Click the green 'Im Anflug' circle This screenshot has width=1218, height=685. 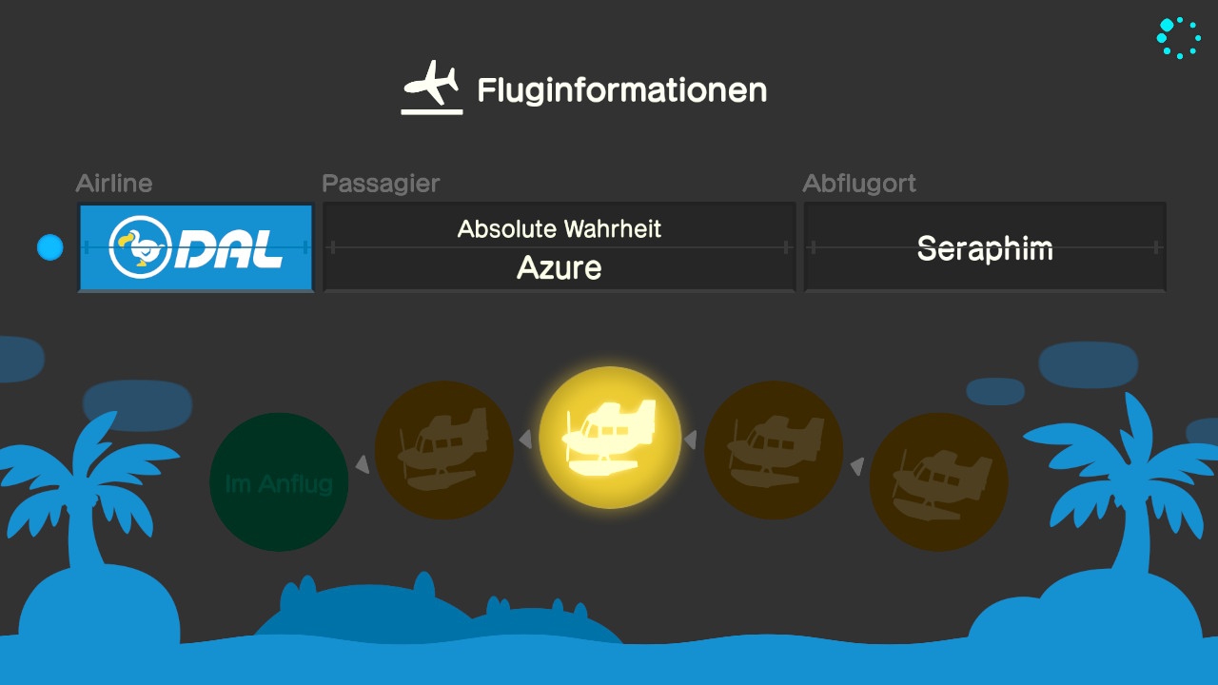279,482
